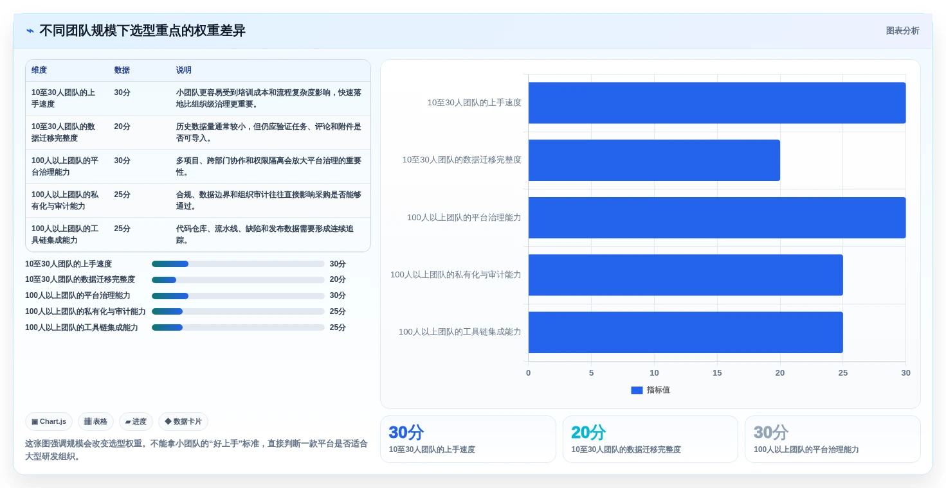Image resolution: width=946 pixels, height=488 pixels.
Task: Click the description starting 合规、数据边界
Action: [x=269, y=200]
